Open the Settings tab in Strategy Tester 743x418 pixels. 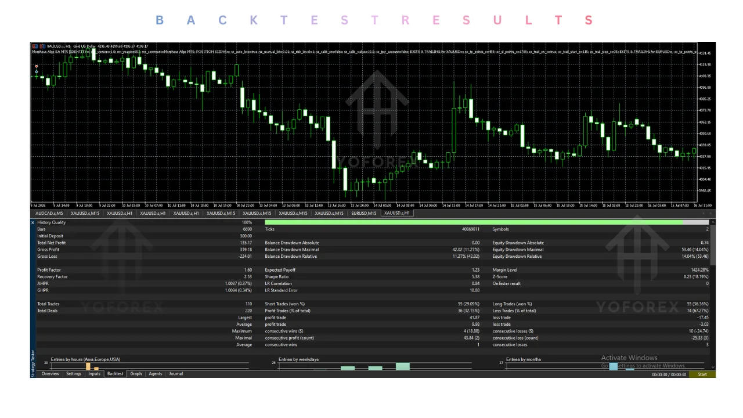pos(74,374)
